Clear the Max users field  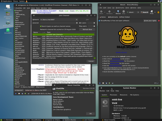click(x=94, y=26)
